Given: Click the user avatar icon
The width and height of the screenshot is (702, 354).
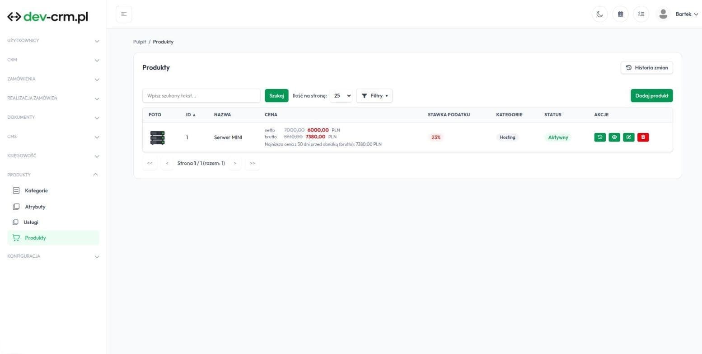Looking at the screenshot, I should point(663,14).
